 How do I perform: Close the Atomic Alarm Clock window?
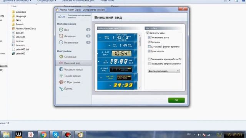point(183,9)
